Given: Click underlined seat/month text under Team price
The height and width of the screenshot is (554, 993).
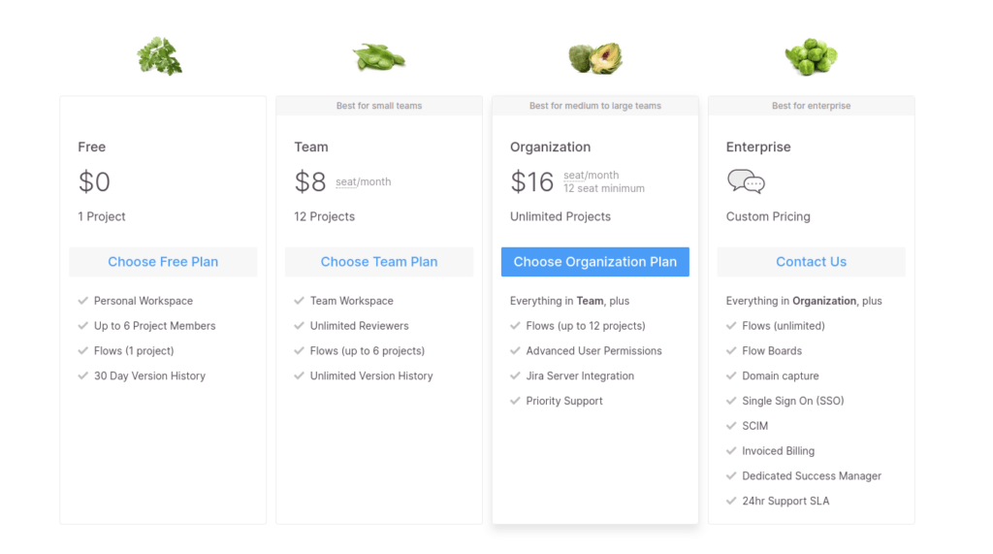Looking at the screenshot, I should [363, 182].
